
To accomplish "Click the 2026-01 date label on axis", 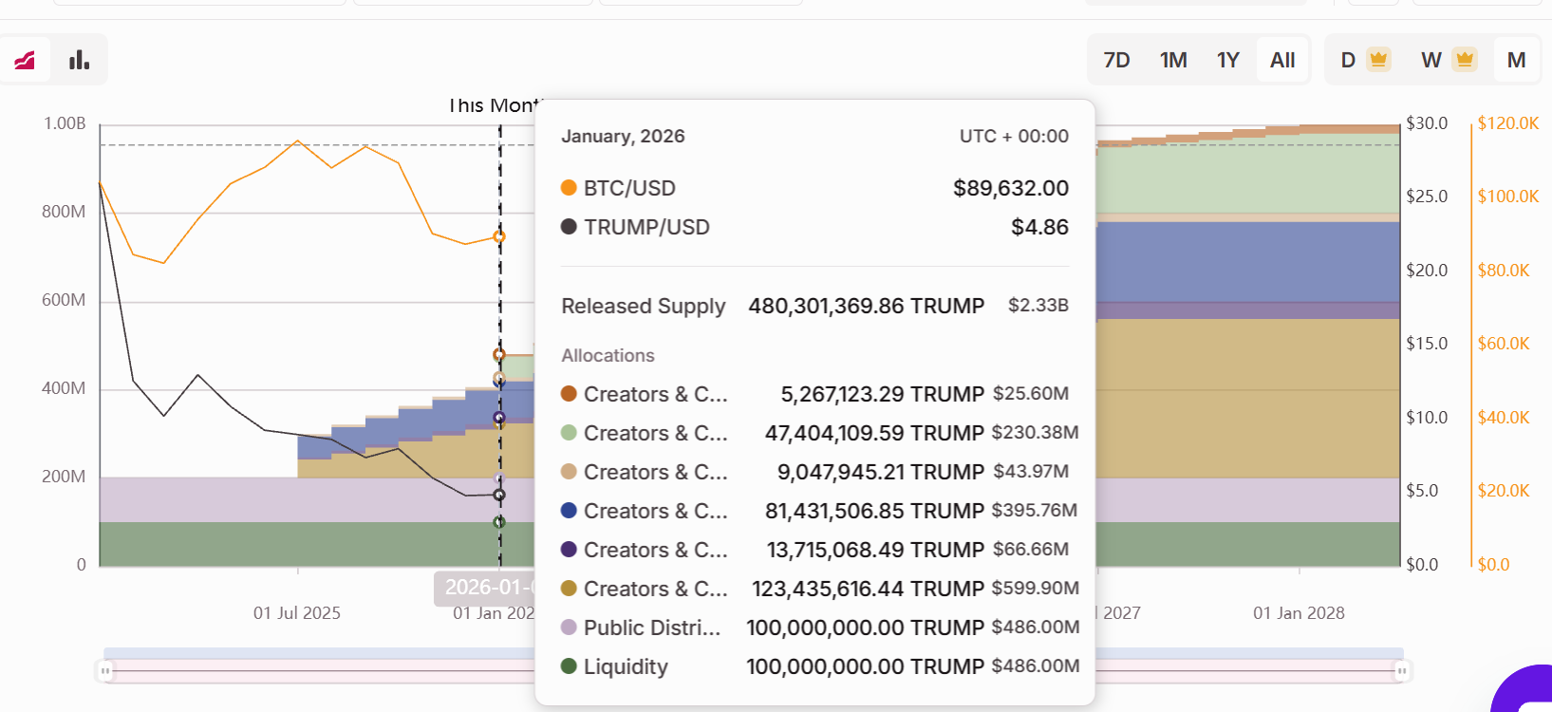I will (x=486, y=588).
